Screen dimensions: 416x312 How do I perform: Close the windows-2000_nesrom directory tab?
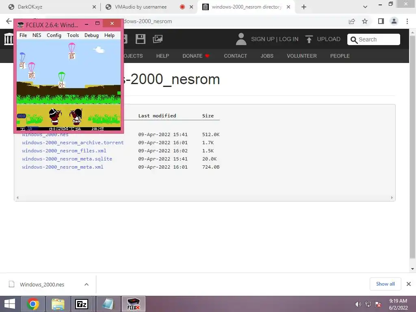tap(288, 7)
